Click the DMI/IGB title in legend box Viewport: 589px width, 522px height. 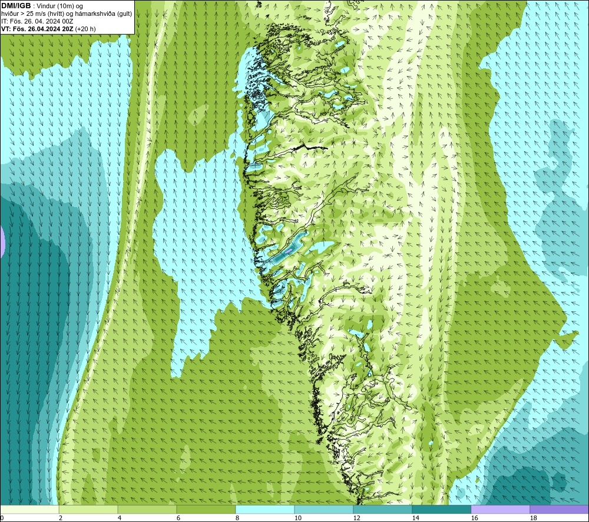pos(16,6)
